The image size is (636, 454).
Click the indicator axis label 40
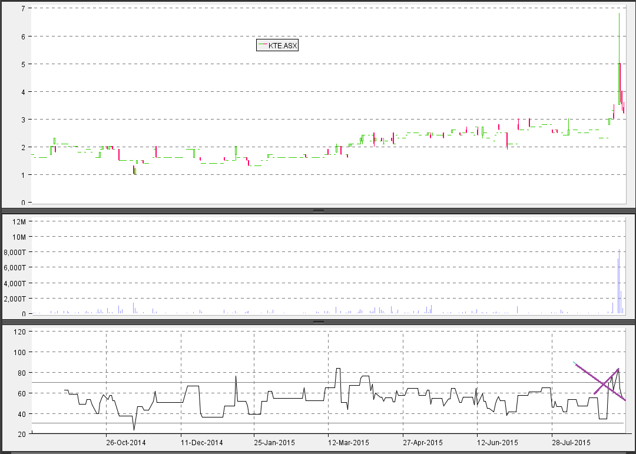point(22,414)
